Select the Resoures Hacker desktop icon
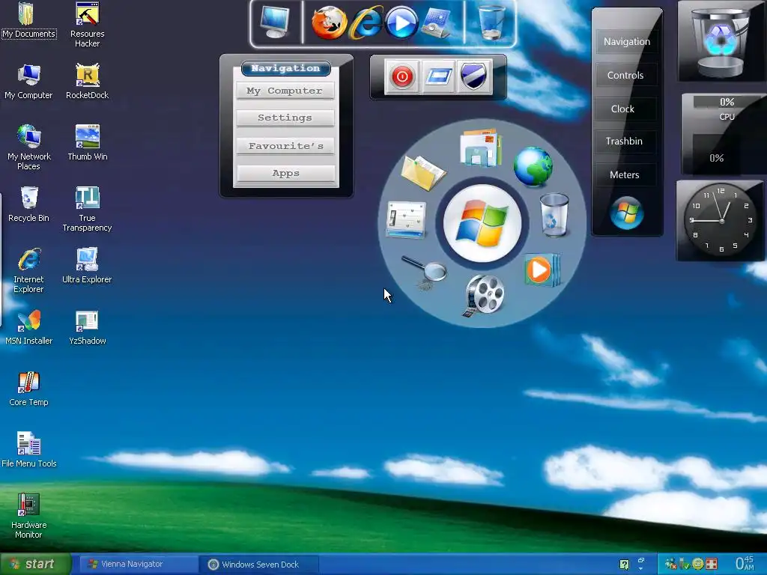Viewport: 767px width, 575px height. [87, 25]
